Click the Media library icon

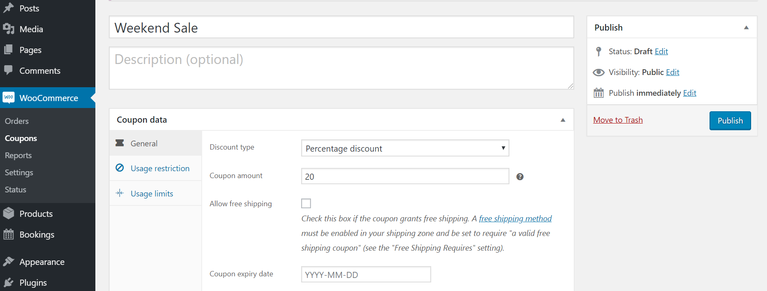point(9,29)
